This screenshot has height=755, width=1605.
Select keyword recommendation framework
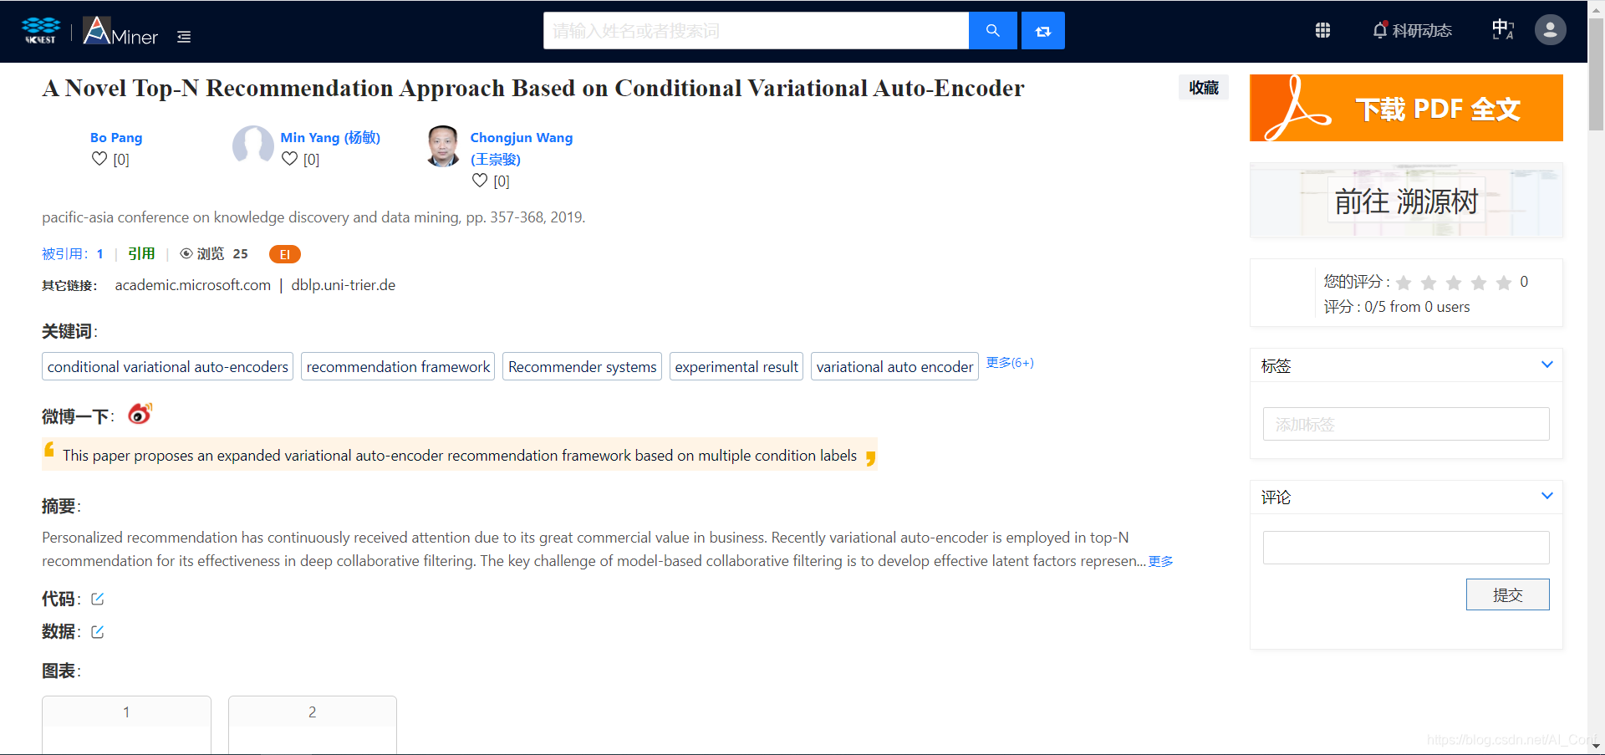click(x=398, y=366)
